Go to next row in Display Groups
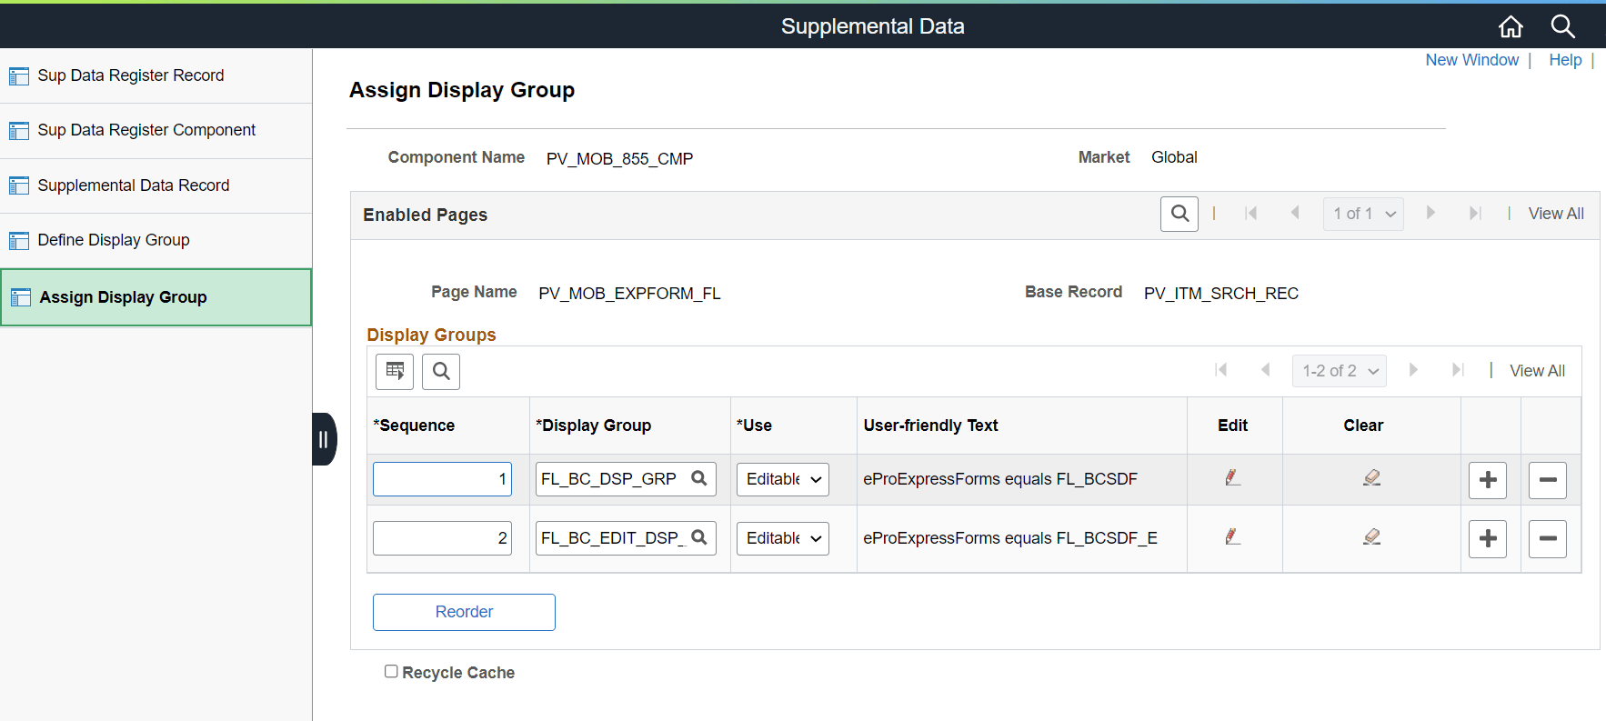Viewport: 1606px width, 721px height. (1413, 370)
